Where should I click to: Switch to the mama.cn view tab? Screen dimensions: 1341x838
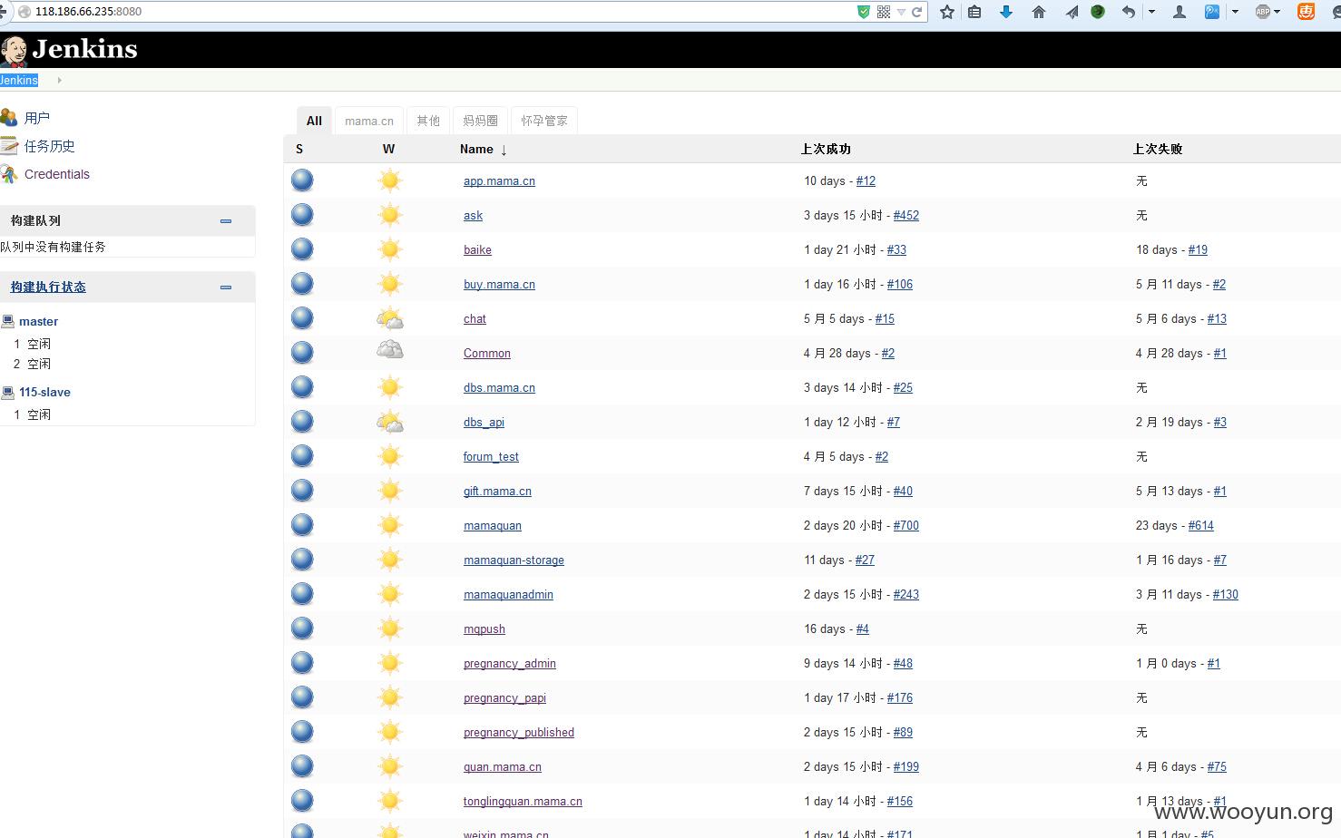(369, 121)
